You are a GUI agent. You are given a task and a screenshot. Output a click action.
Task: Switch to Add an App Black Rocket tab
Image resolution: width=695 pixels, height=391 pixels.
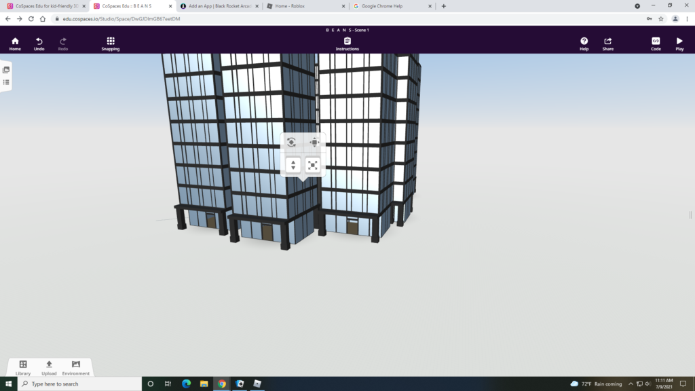219,6
